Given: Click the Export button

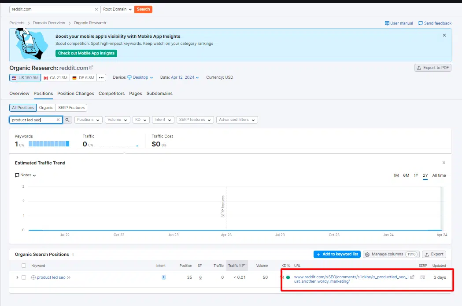Looking at the screenshot, I should pyautogui.click(x=434, y=254).
